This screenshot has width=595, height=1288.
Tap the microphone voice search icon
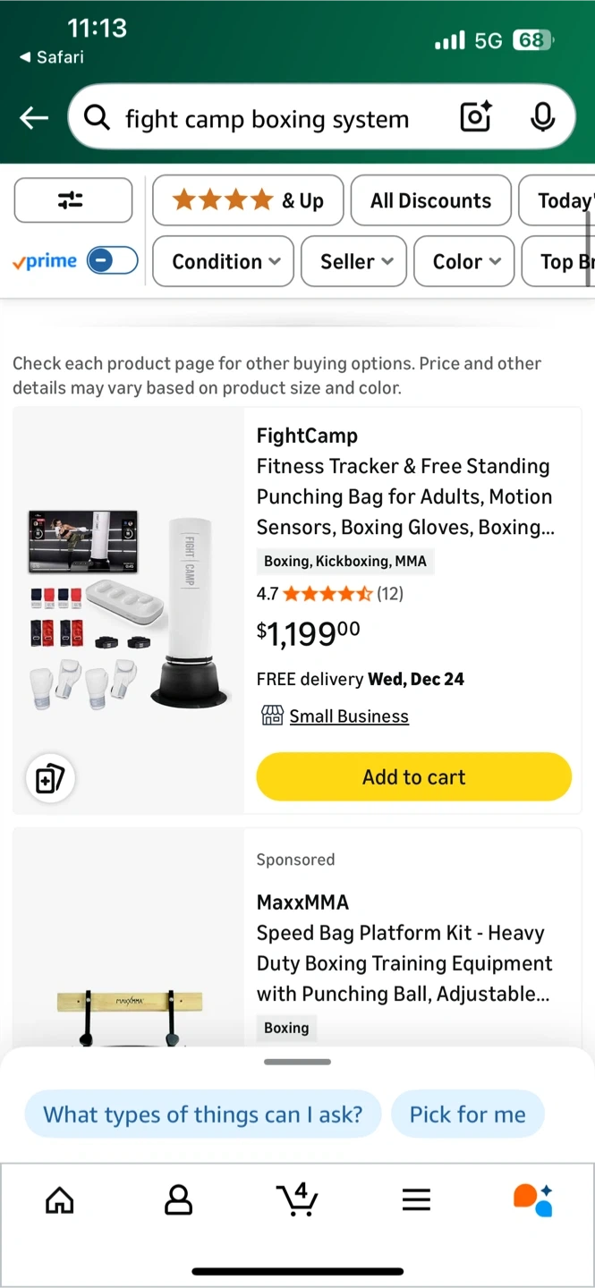[x=542, y=117]
